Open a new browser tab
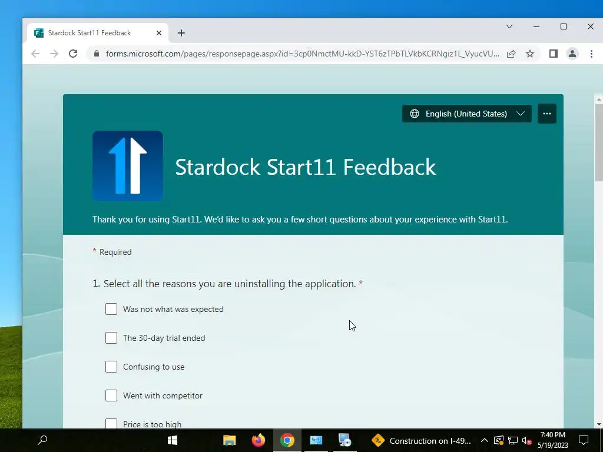Screen dimensions: 603x452 click(x=181, y=33)
